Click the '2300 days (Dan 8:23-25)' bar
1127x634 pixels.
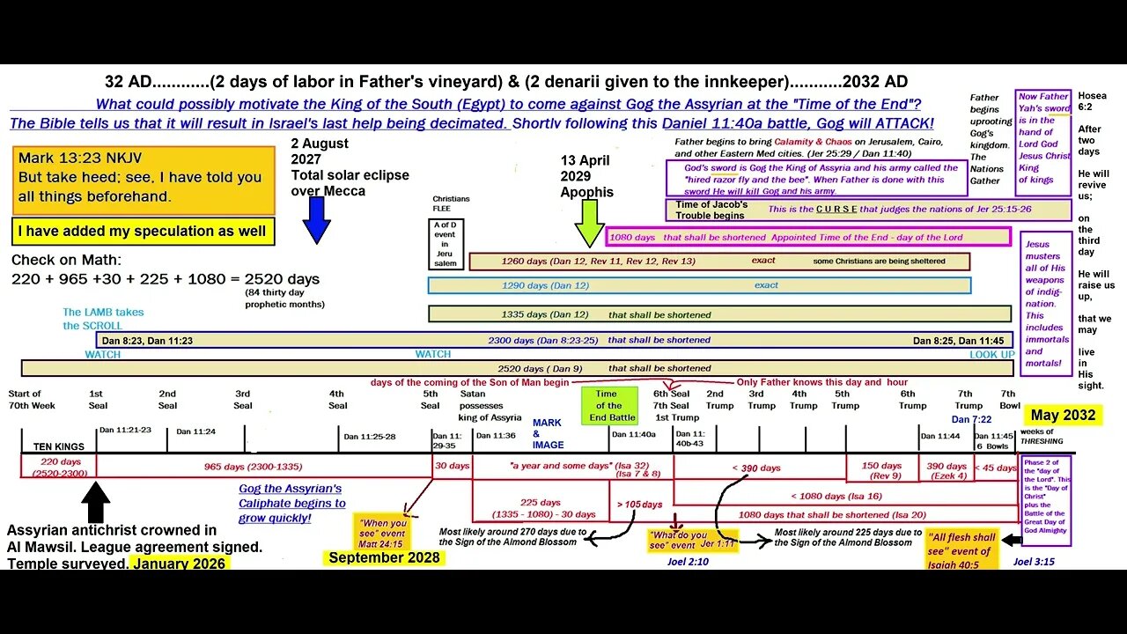[x=556, y=340]
